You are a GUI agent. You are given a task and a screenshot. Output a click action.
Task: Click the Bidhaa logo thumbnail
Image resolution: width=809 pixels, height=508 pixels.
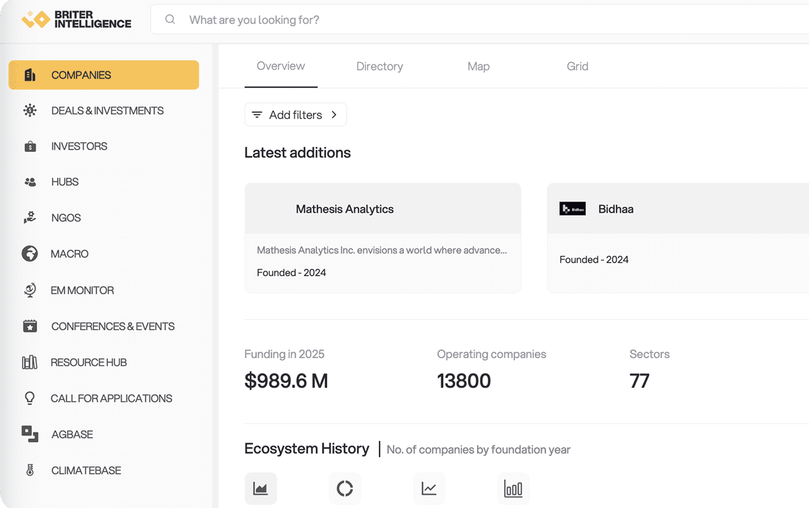click(x=572, y=209)
